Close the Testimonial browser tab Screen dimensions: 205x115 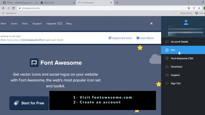74,3
